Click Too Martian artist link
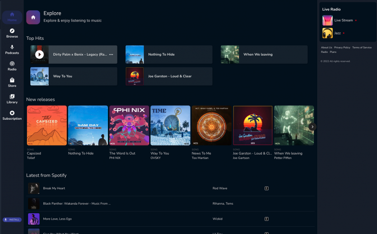Screen dimensions: 377x234 200,158
